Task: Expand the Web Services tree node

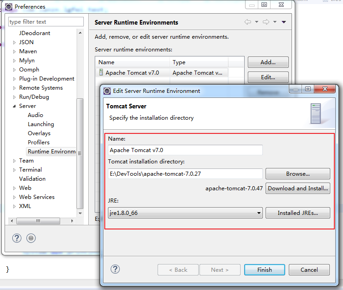Action: click(14, 197)
